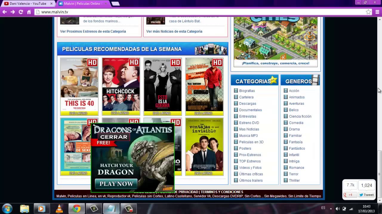Screen dimensions: 382x214
Task: Open the Entrevistas category
Action: [x=248, y=116]
